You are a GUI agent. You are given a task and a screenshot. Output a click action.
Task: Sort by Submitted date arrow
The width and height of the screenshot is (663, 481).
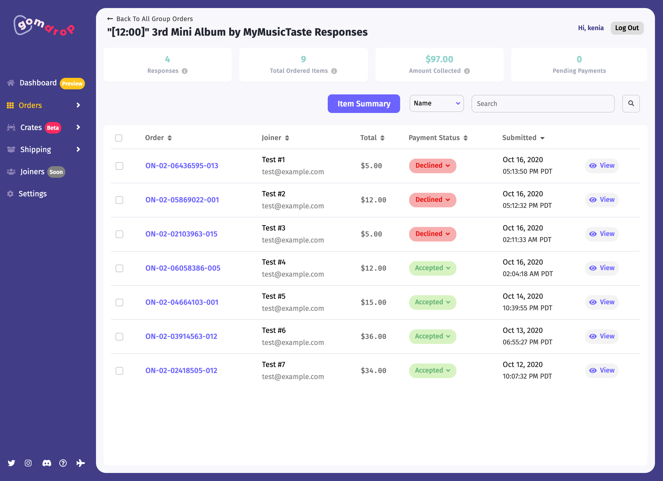tap(542, 138)
